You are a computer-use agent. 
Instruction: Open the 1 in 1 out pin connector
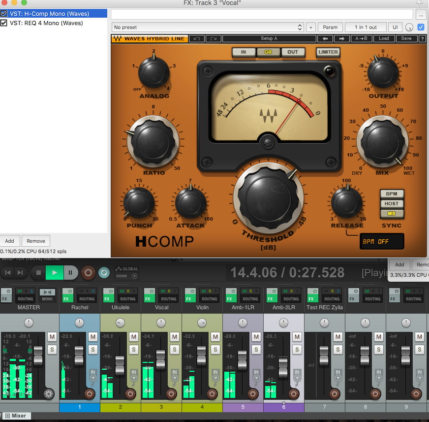pyautogui.click(x=366, y=27)
